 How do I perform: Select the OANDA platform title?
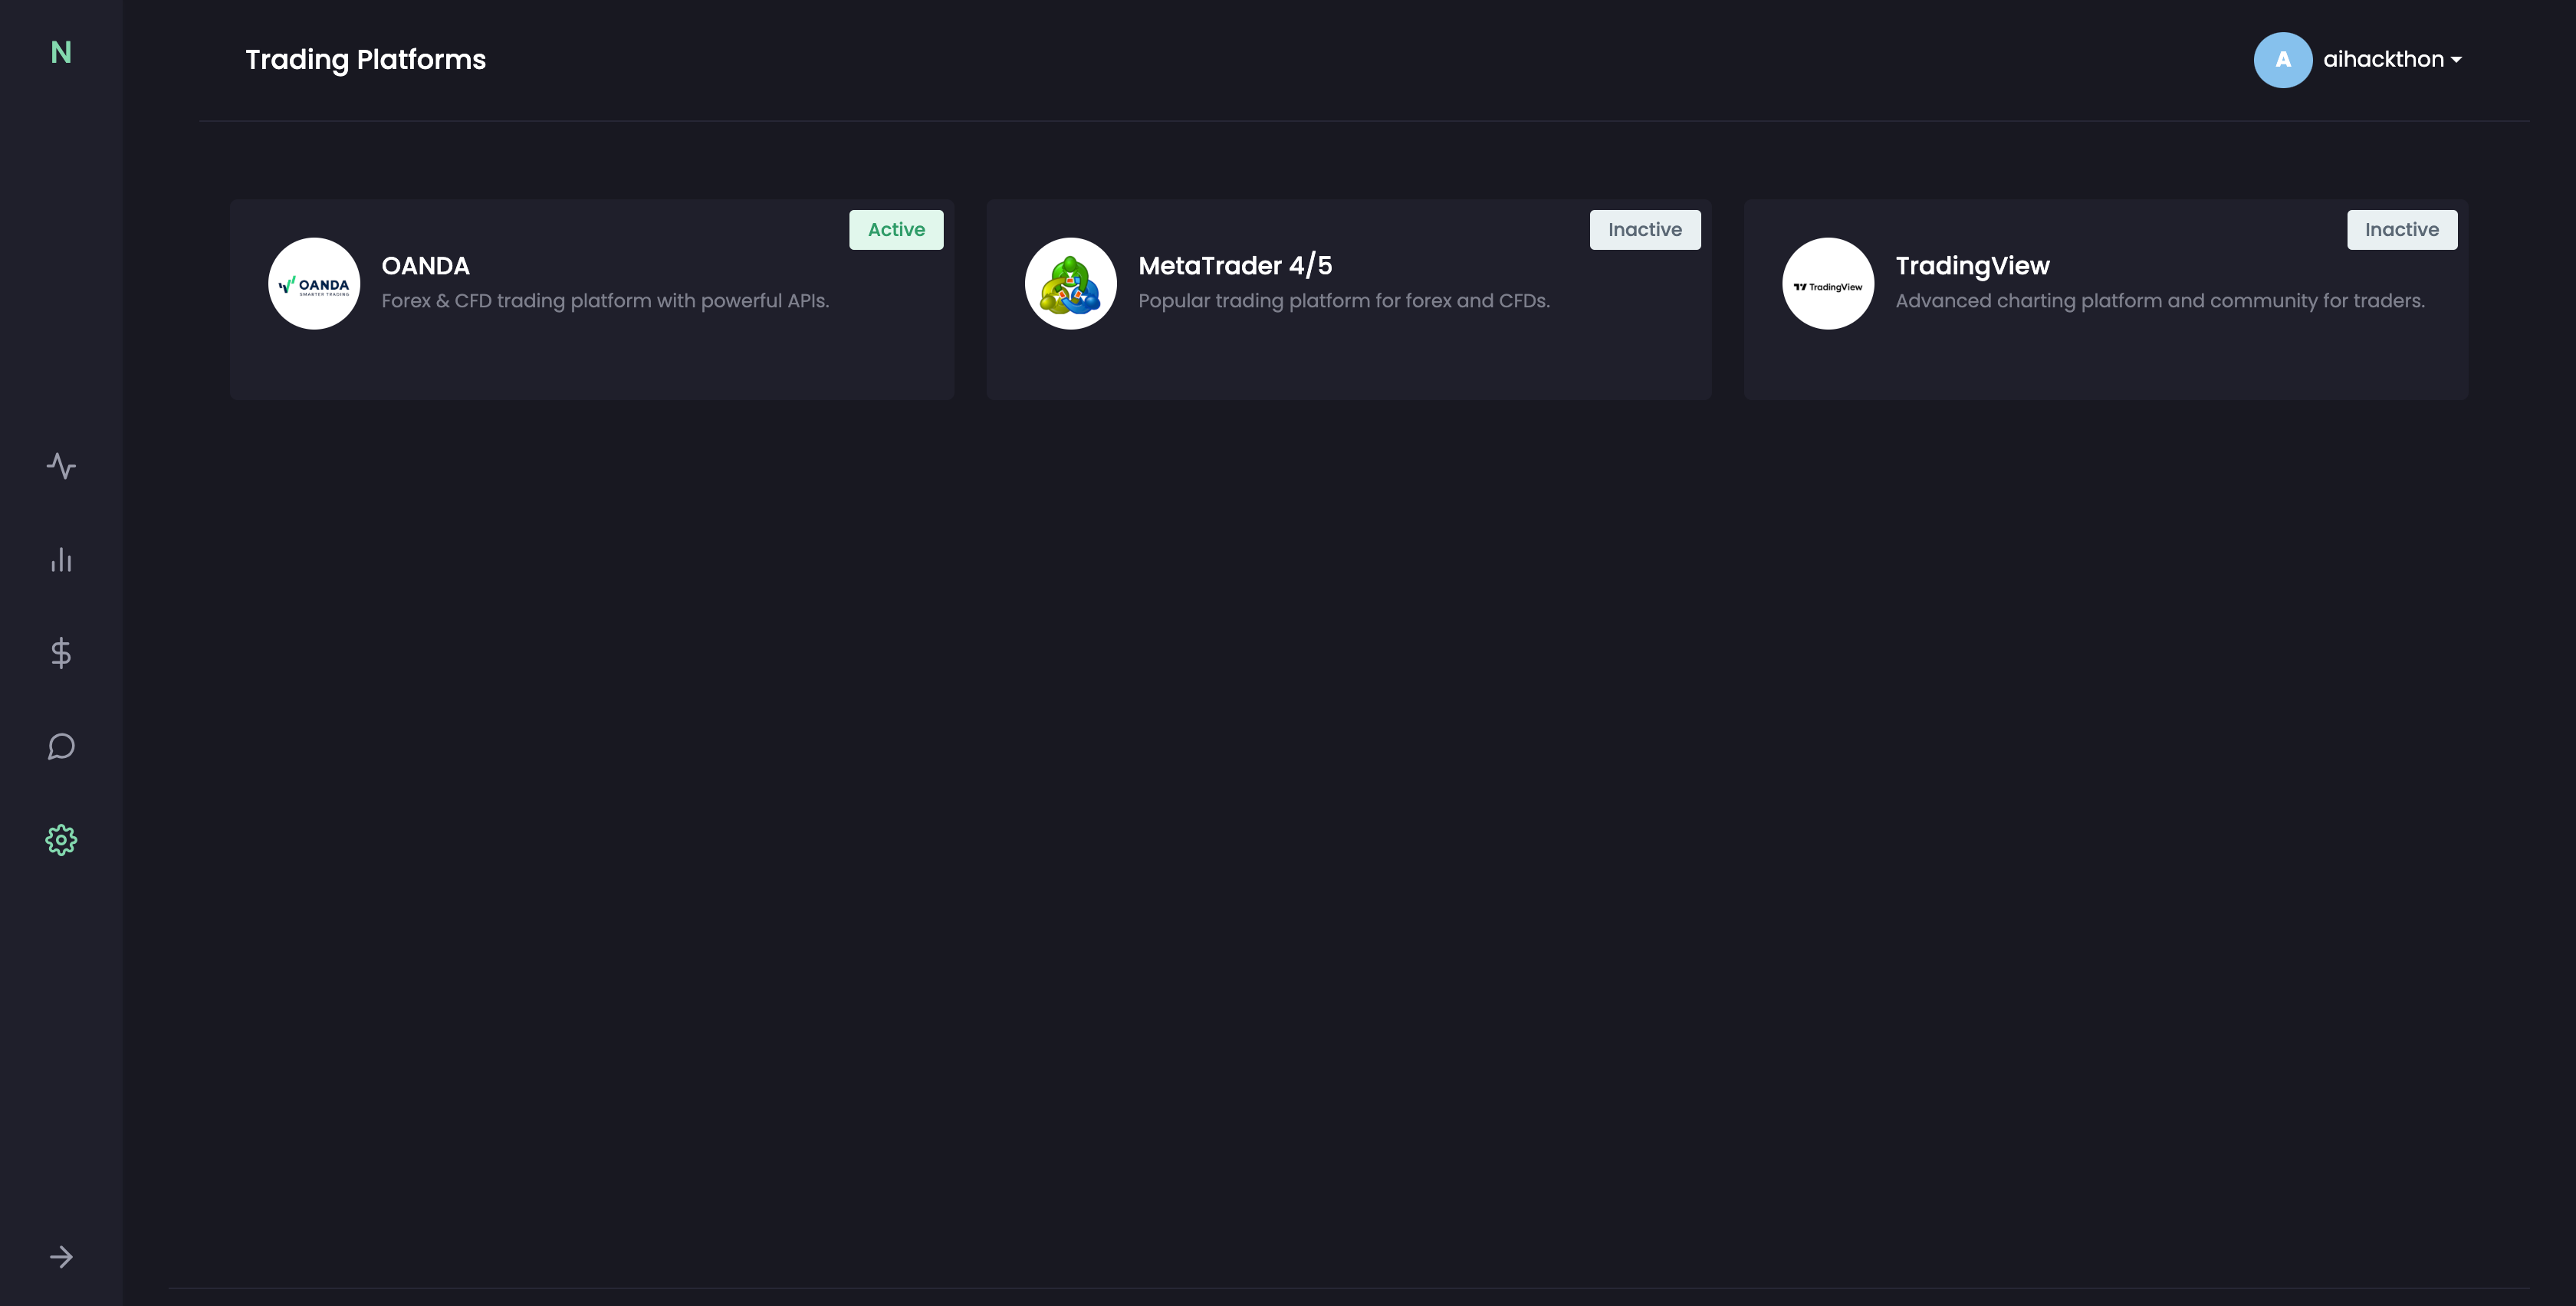click(425, 266)
